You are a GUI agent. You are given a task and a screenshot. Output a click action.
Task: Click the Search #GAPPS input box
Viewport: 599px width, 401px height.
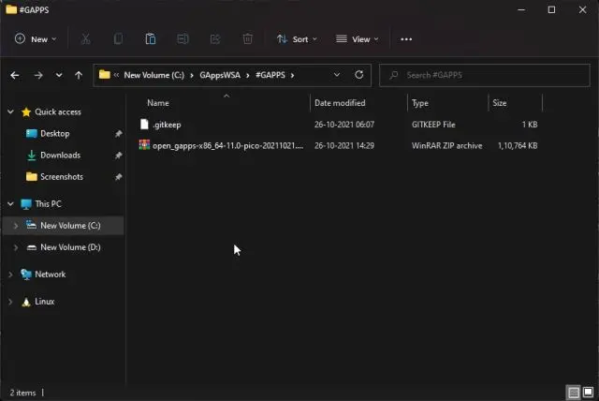[487, 75]
